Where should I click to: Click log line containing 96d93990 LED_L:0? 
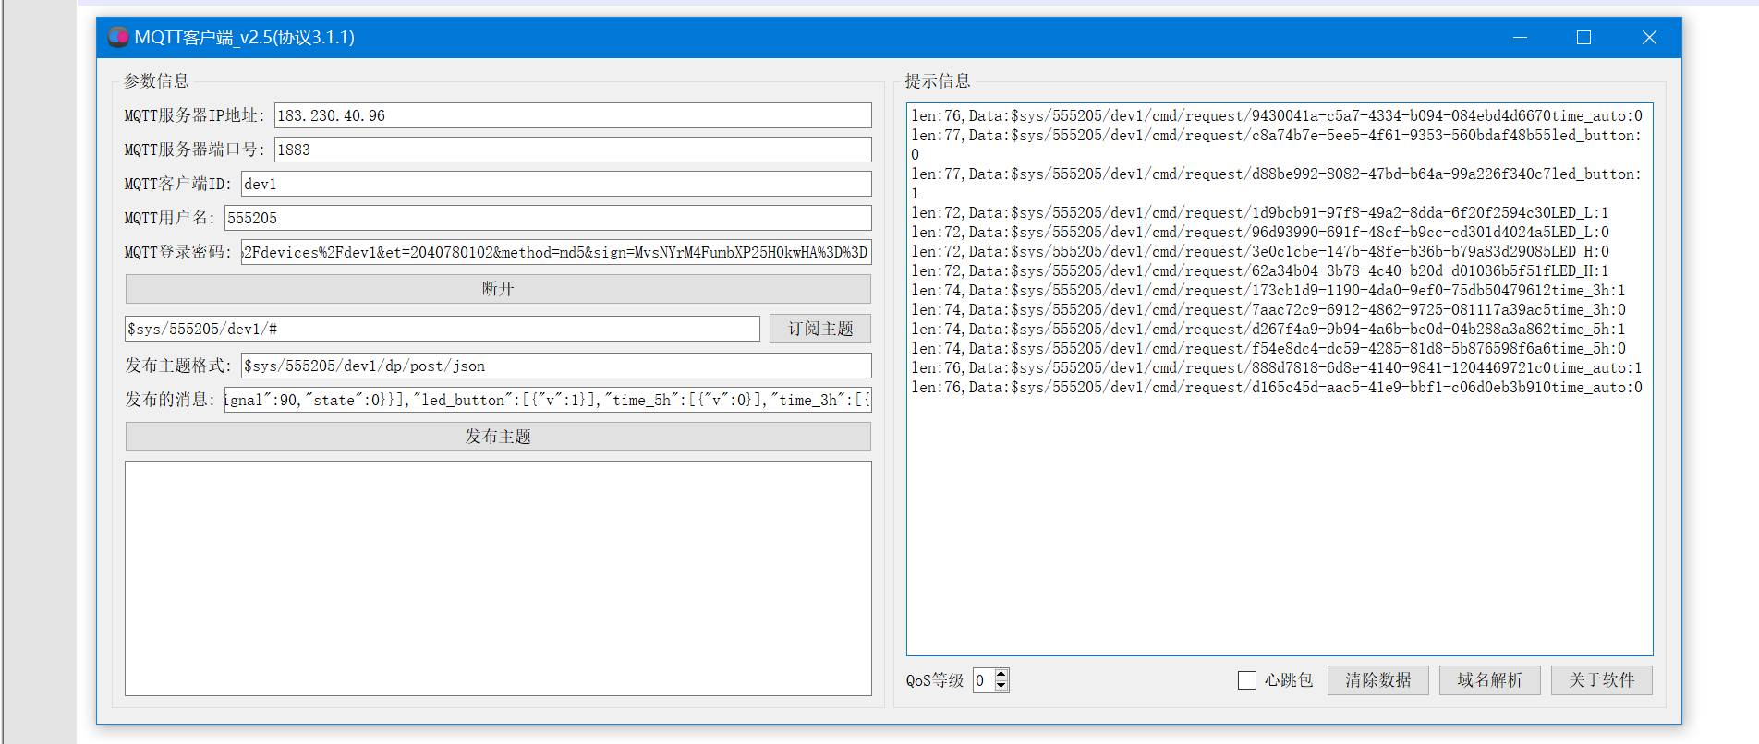1260,232
